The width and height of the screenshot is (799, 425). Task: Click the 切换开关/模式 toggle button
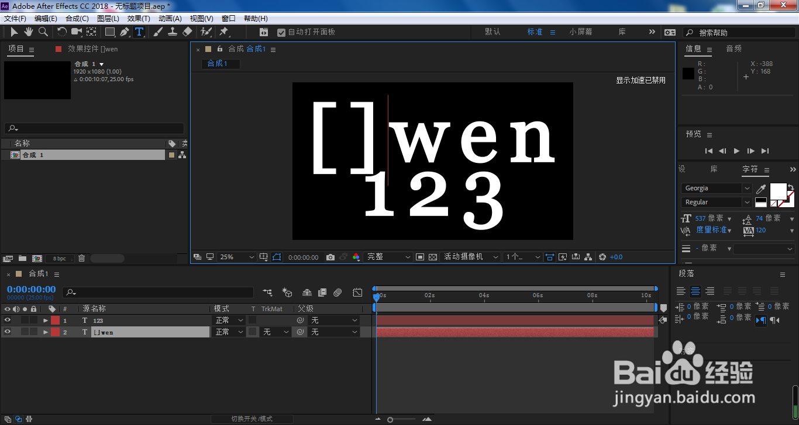(x=252, y=419)
